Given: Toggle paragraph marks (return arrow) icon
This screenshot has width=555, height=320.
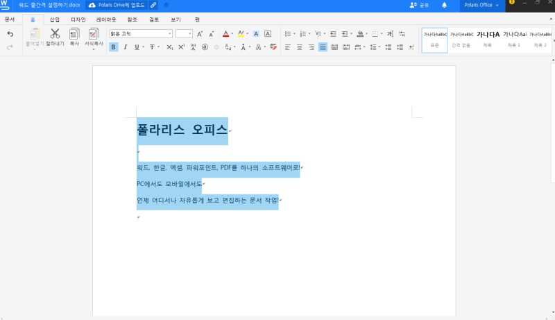Looking at the screenshot, I should (x=411, y=47).
